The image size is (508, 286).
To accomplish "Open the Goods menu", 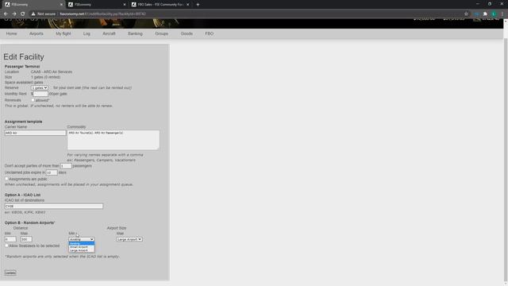I will point(187,33).
